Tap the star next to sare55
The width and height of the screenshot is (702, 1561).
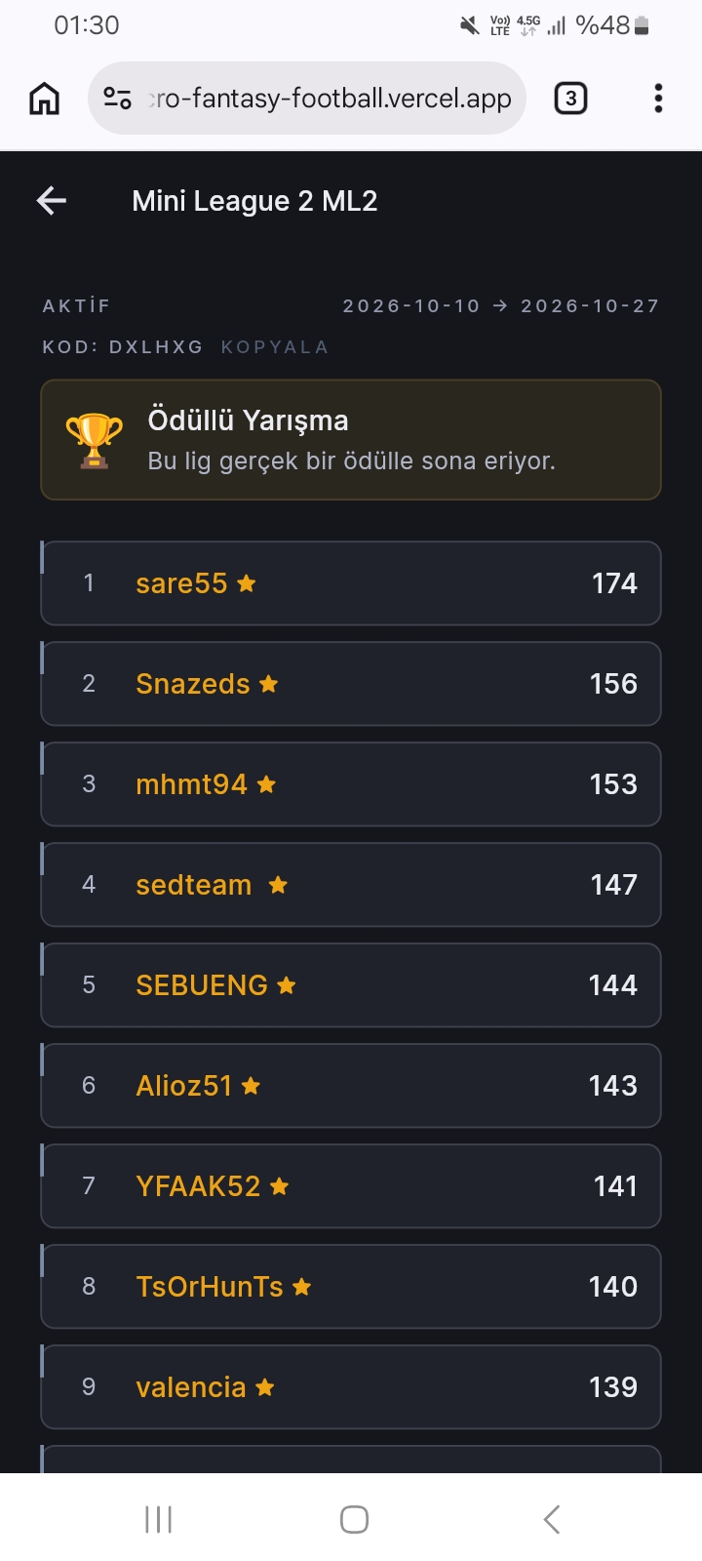pyautogui.click(x=247, y=583)
